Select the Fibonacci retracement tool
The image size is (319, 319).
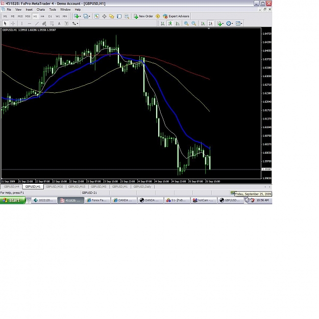pos(52,23)
